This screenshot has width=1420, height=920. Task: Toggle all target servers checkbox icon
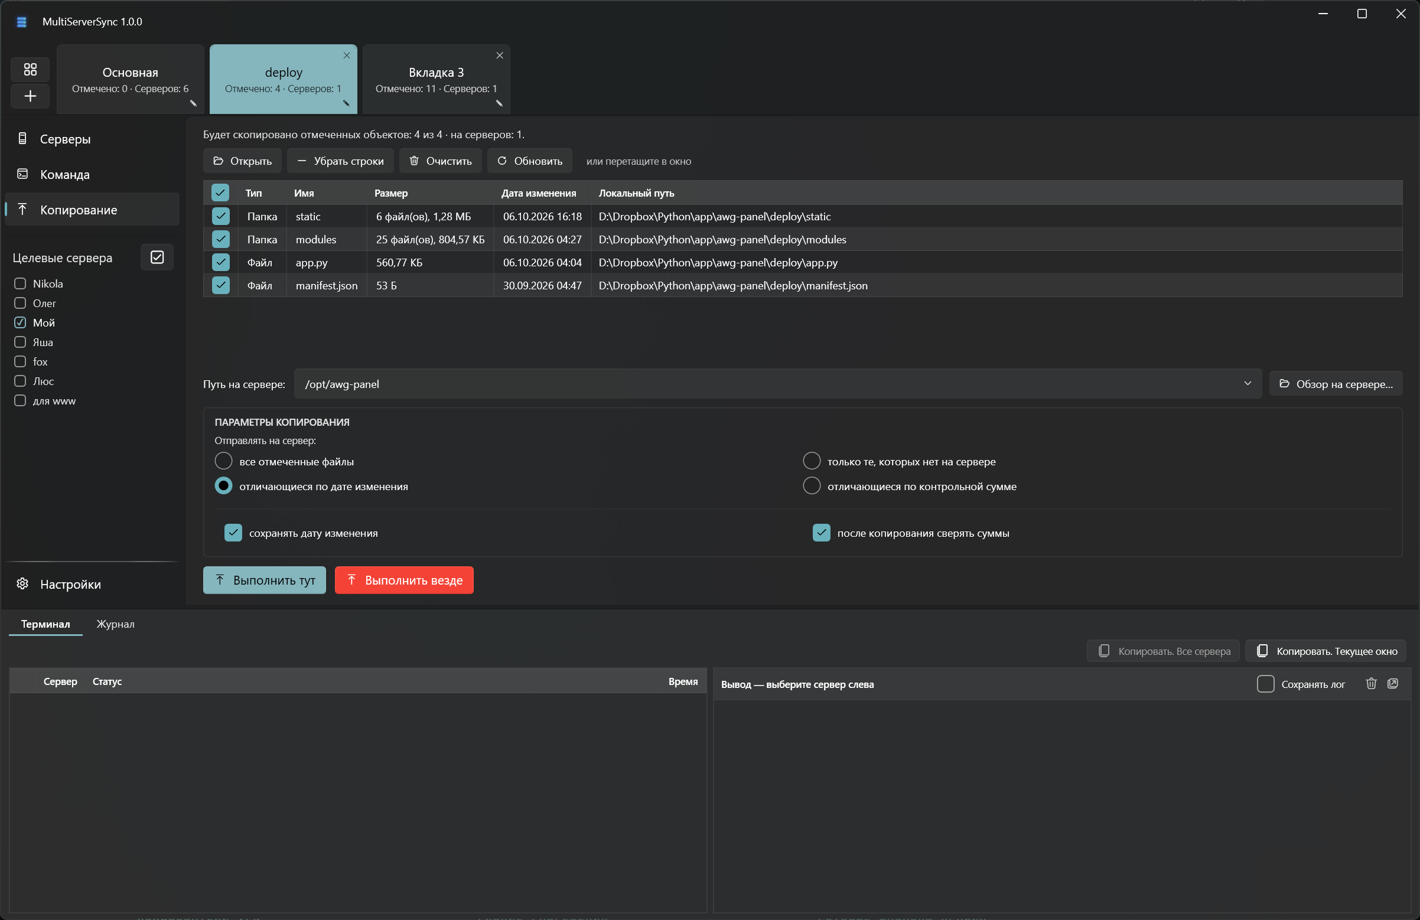[157, 257]
